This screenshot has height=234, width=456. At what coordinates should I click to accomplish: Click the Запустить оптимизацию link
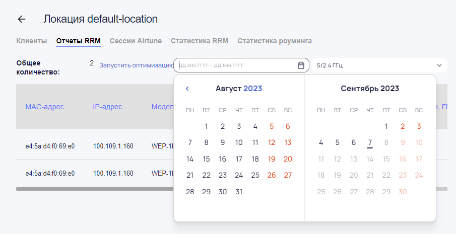136,65
